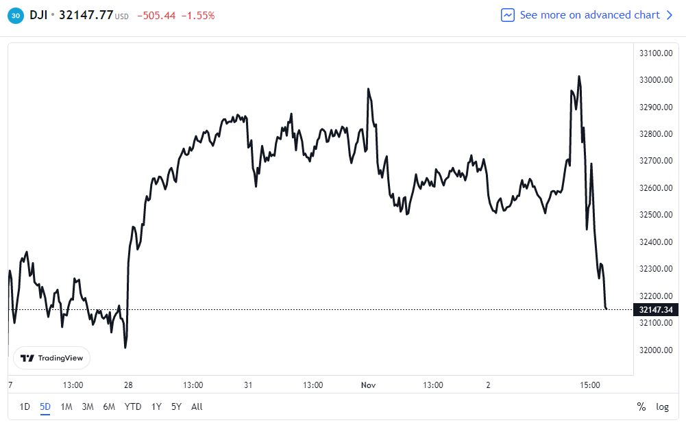Click the DJI round logo icon

coord(15,15)
